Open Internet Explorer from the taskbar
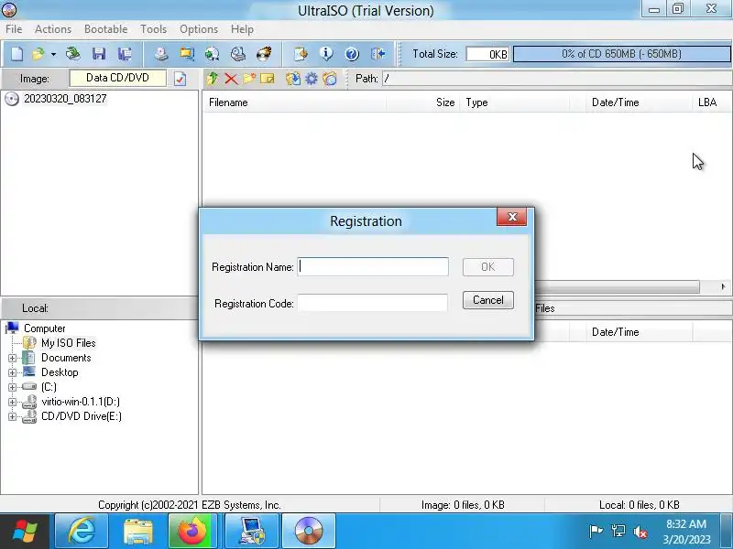Viewport: 733px width, 549px height. (x=82, y=532)
